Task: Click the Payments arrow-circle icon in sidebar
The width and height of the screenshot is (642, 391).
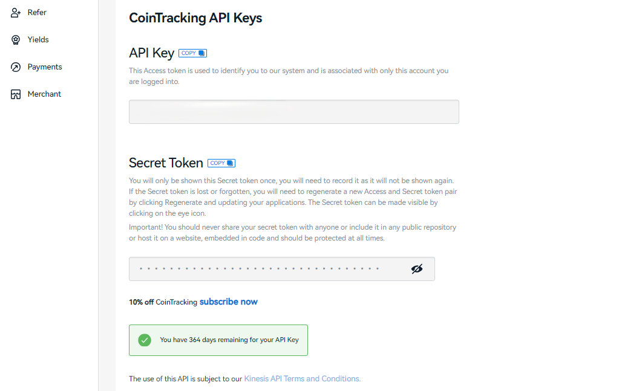Action: pyautogui.click(x=16, y=67)
